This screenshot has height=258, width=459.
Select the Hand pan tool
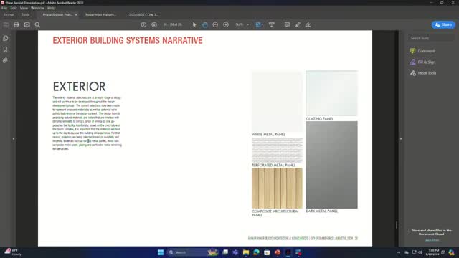pos(204,24)
